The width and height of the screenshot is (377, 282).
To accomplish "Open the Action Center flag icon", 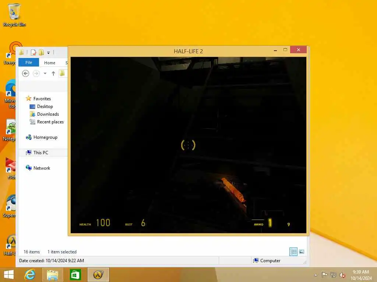I will click(324, 275).
